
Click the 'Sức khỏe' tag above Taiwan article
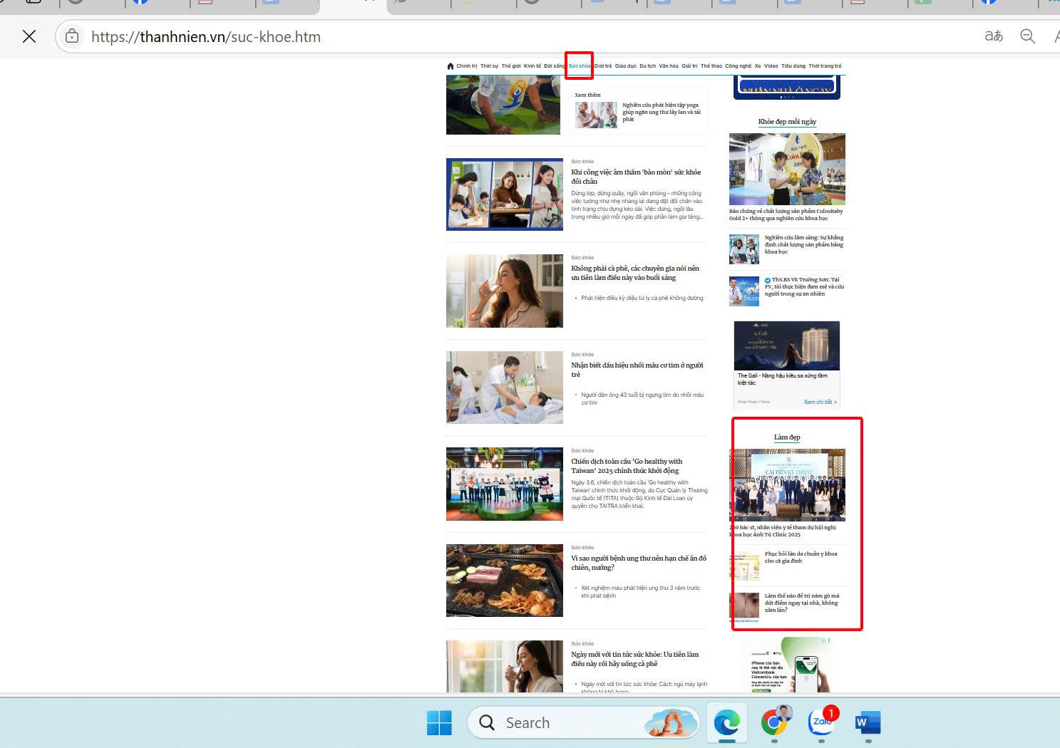(582, 451)
